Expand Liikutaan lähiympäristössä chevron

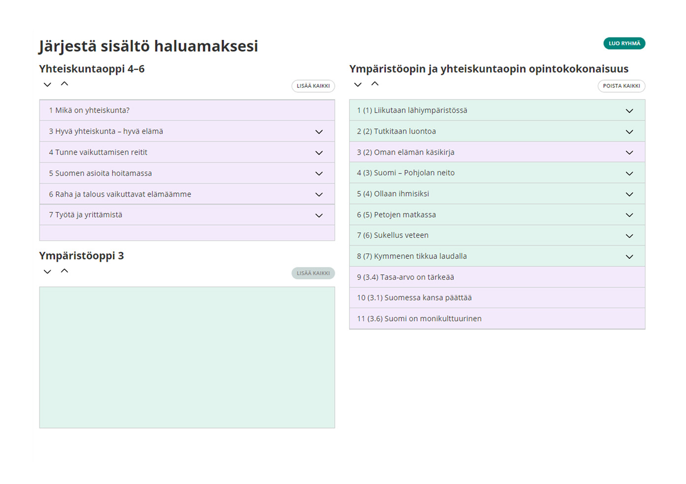point(629,111)
